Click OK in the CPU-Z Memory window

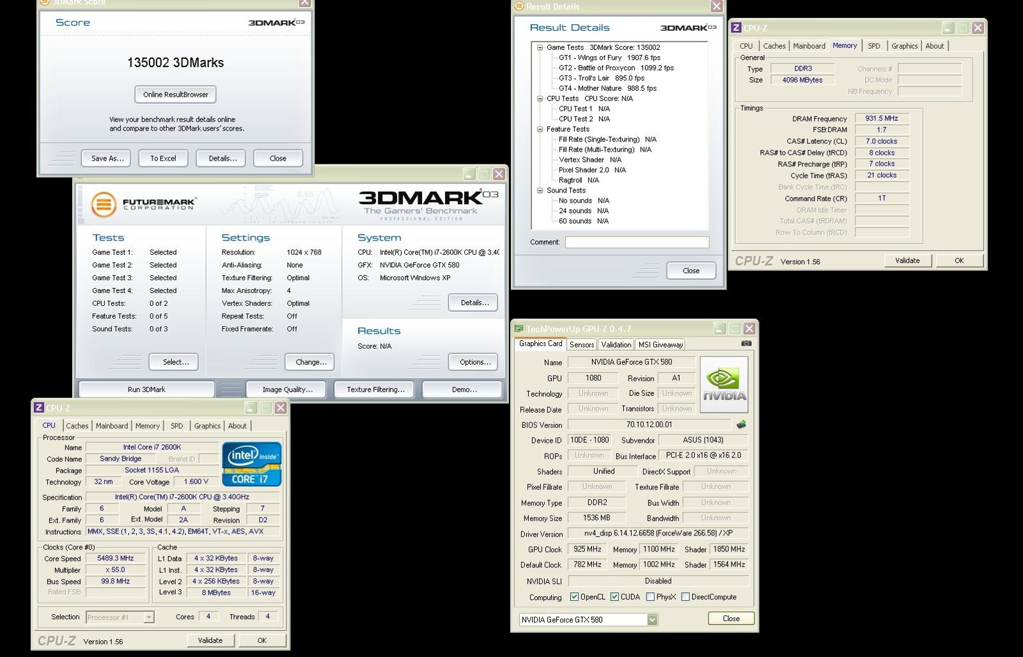click(959, 260)
